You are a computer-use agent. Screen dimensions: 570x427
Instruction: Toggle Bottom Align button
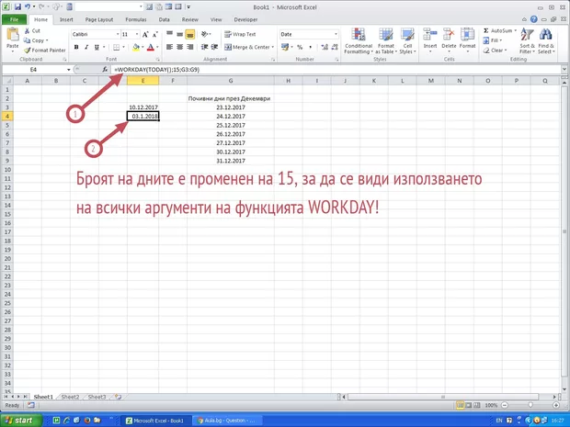189,35
